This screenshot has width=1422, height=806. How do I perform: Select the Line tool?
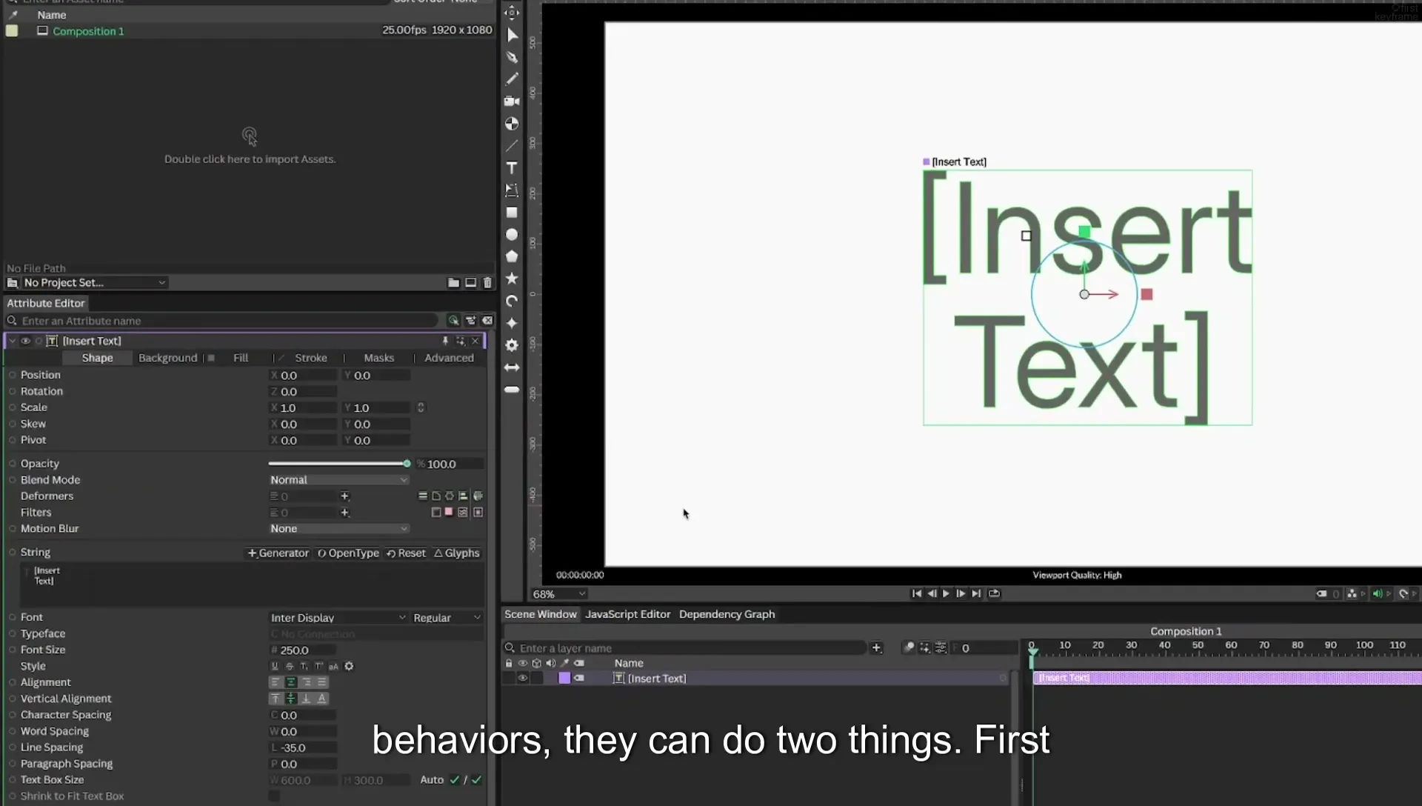(512, 146)
